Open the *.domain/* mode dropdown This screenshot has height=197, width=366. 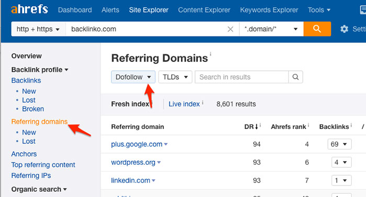point(271,29)
